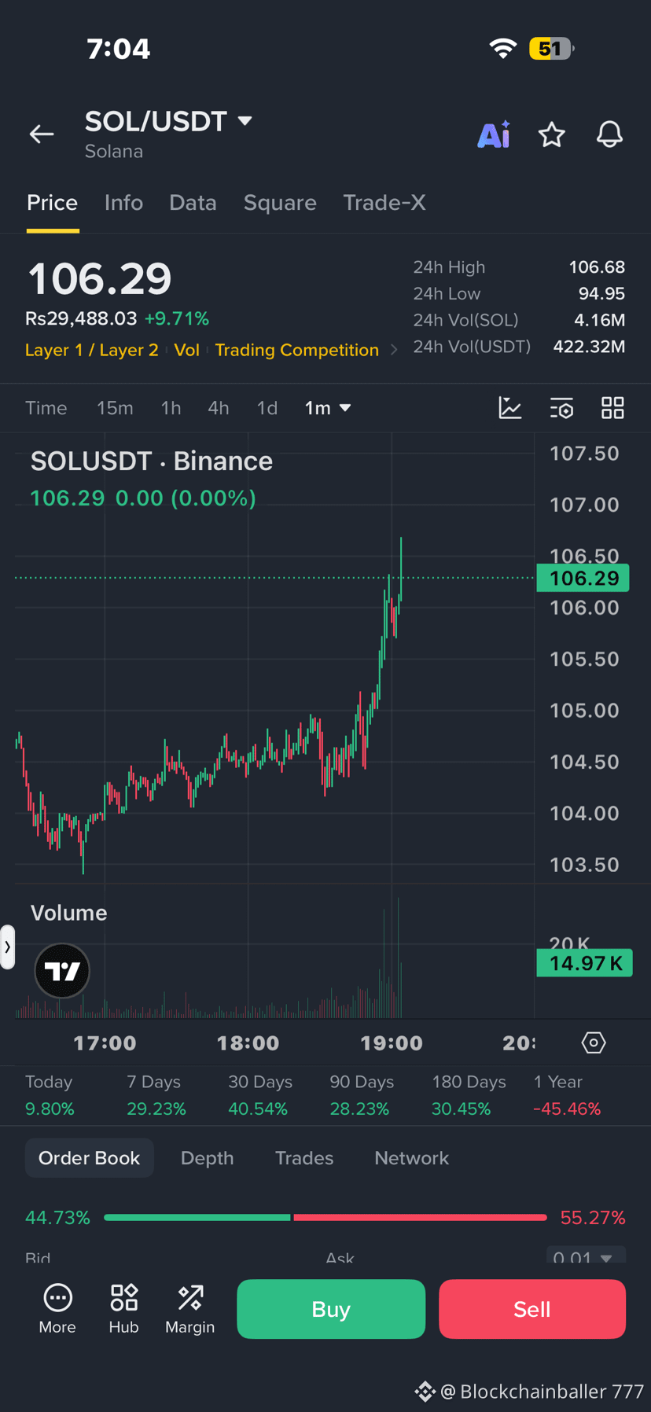Tap the 17:00 time axis marker

point(105,1043)
